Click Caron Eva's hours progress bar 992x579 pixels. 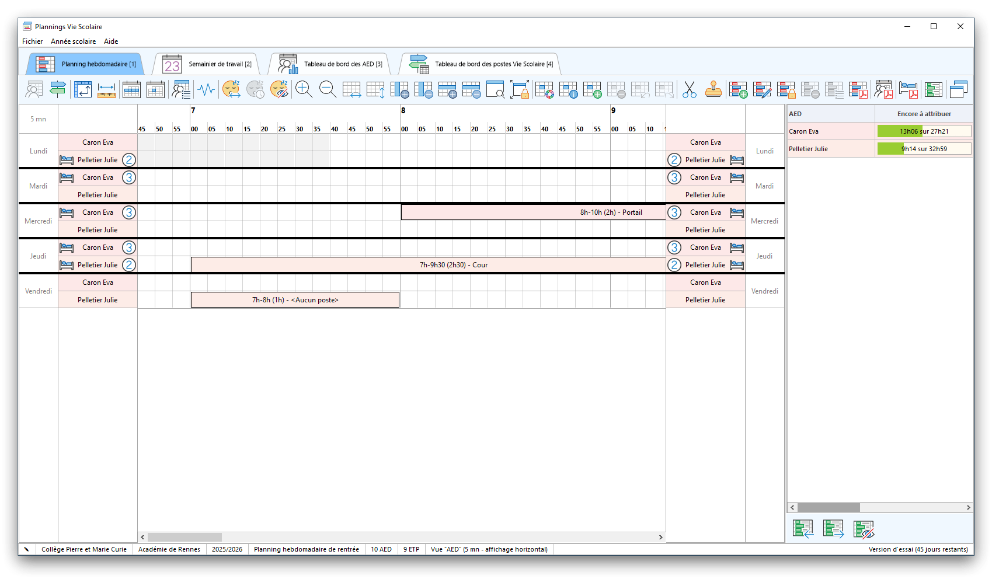pos(924,131)
